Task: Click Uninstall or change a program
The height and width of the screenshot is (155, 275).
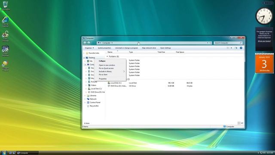Action: point(126,48)
